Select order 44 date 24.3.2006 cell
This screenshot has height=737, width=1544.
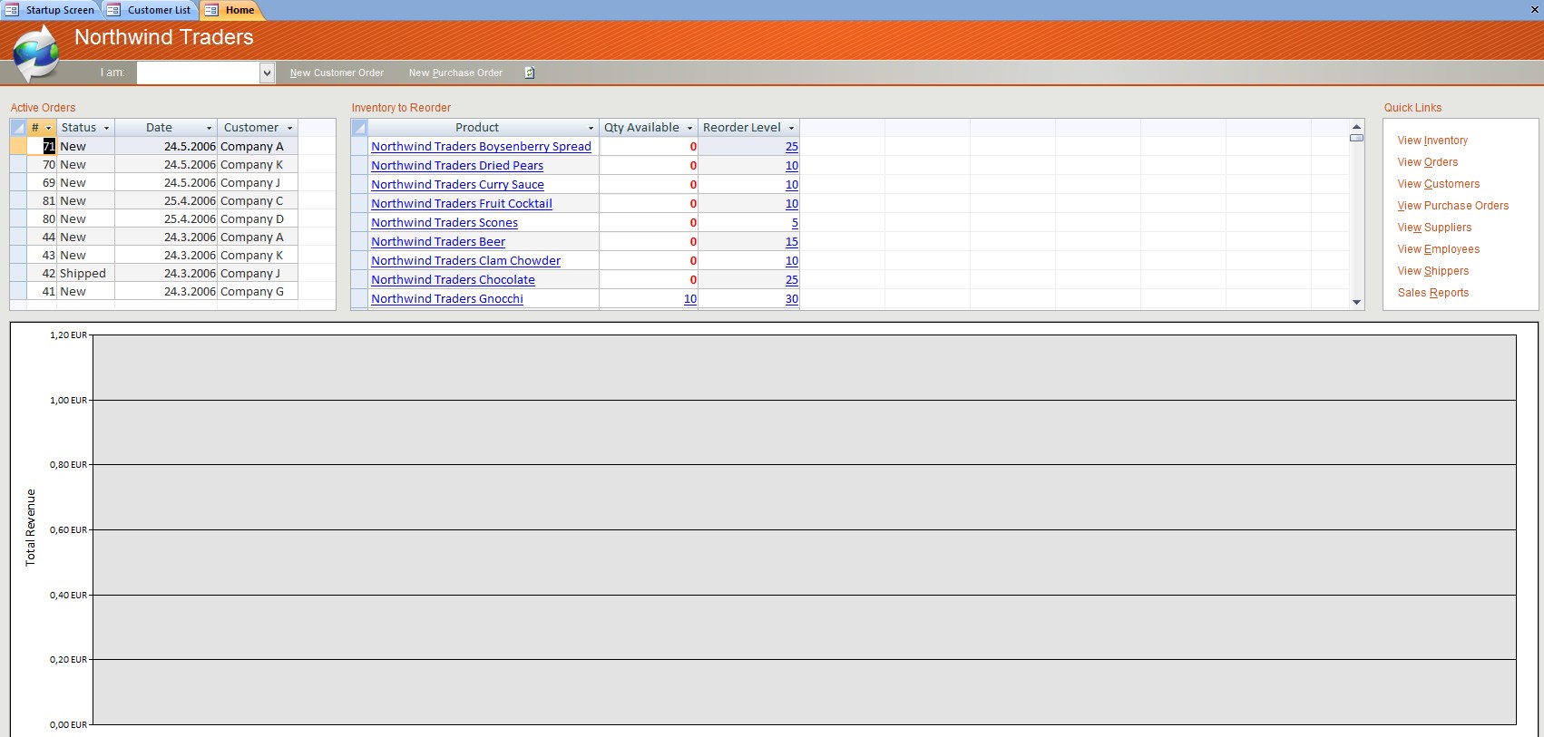(x=166, y=237)
